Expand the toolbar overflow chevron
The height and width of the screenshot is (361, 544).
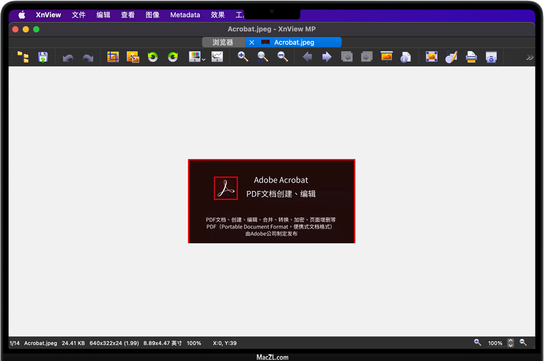[x=529, y=58]
